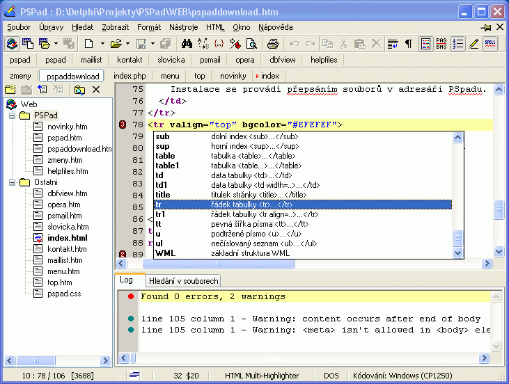Open the Soubor menu
Image resolution: width=509 pixels, height=384 pixels.
point(19,27)
